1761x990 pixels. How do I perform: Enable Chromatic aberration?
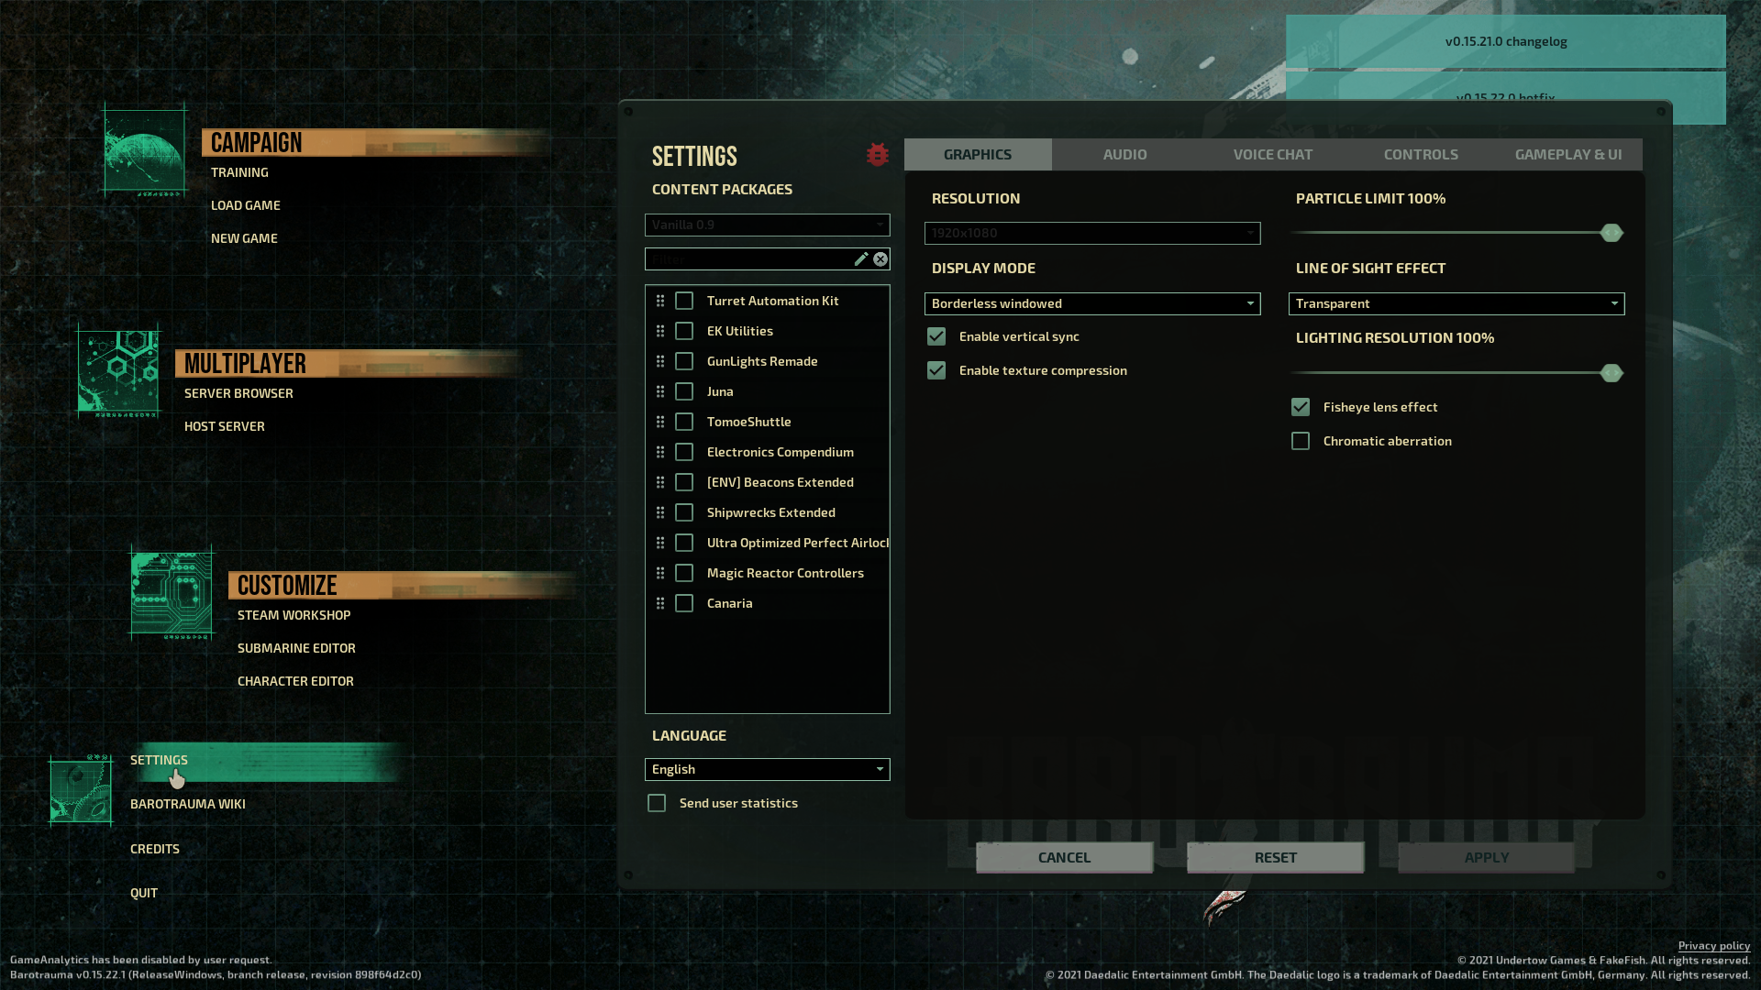tap(1301, 441)
